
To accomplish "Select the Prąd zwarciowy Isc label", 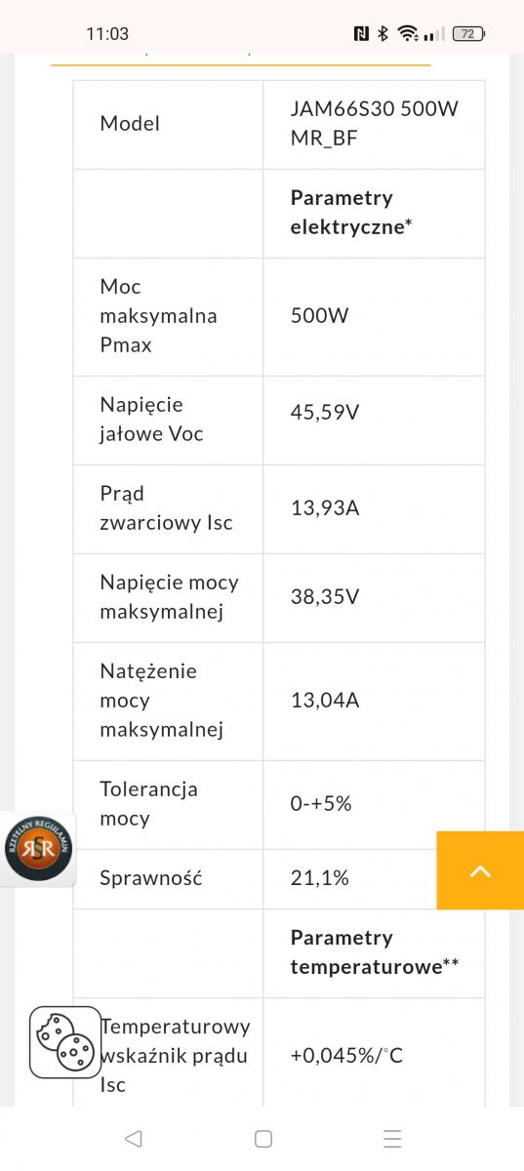I will click(x=167, y=507).
